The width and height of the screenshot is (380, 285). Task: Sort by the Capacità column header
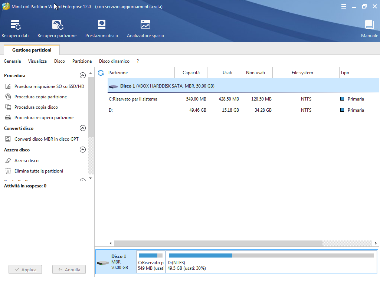pos(191,73)
